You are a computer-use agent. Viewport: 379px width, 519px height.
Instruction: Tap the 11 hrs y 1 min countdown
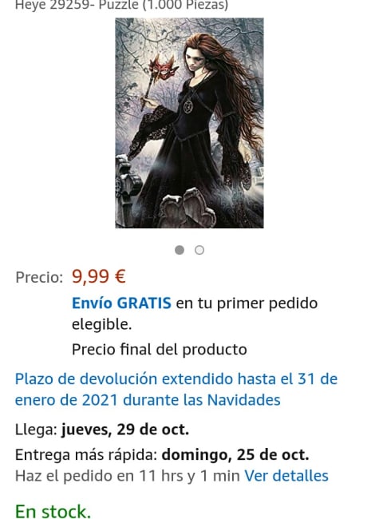click(x=189, y=476)
